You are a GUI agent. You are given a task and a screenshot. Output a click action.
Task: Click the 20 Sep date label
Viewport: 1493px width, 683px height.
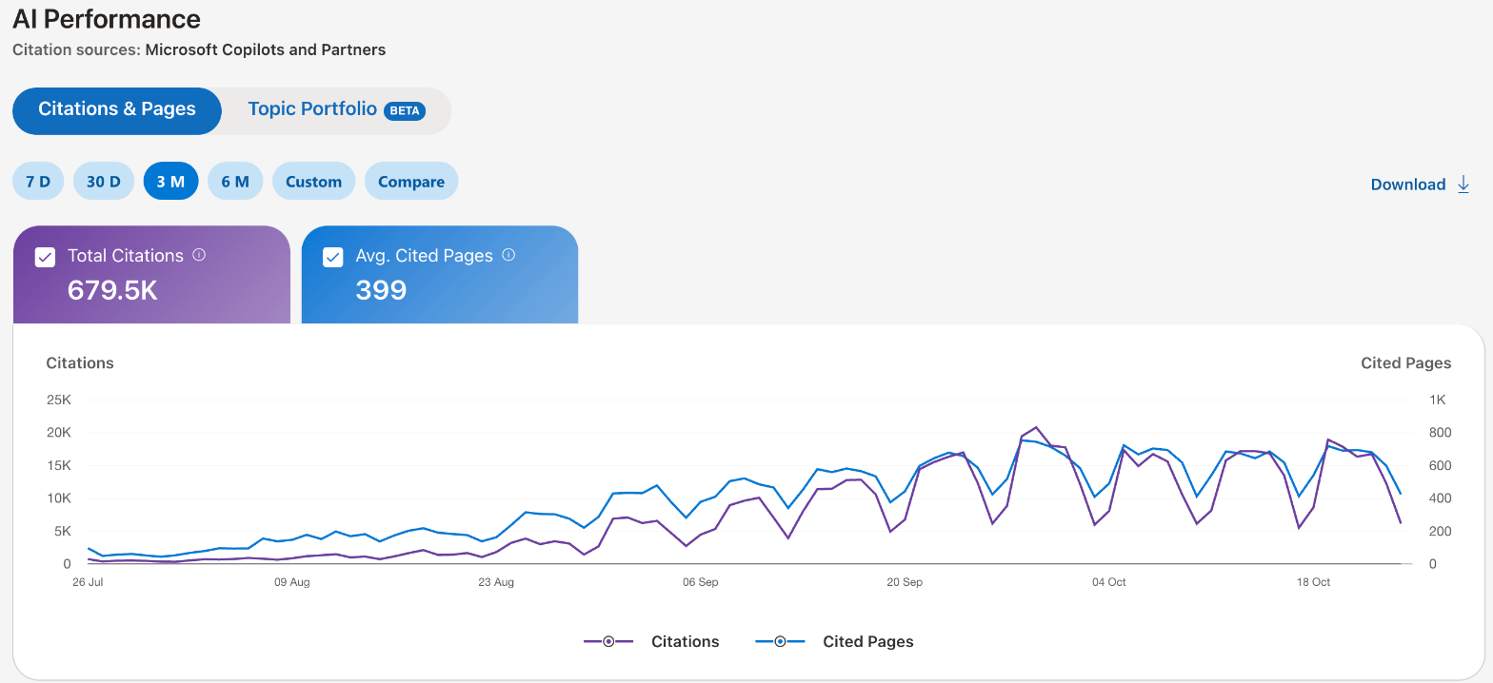click(905, 582)
